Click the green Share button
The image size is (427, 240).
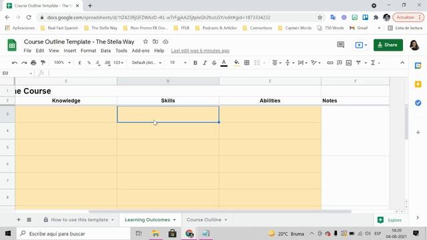[388, 45]
